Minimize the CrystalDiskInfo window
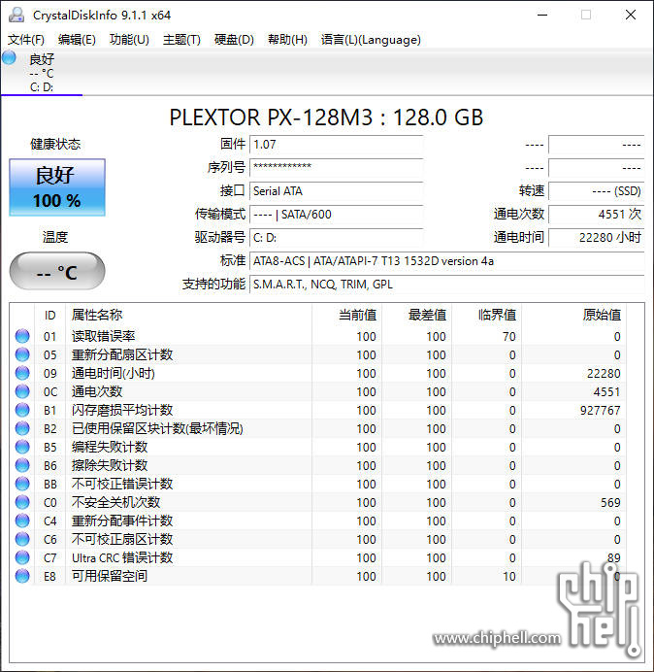The image size is (654, 672). point(542,15)
